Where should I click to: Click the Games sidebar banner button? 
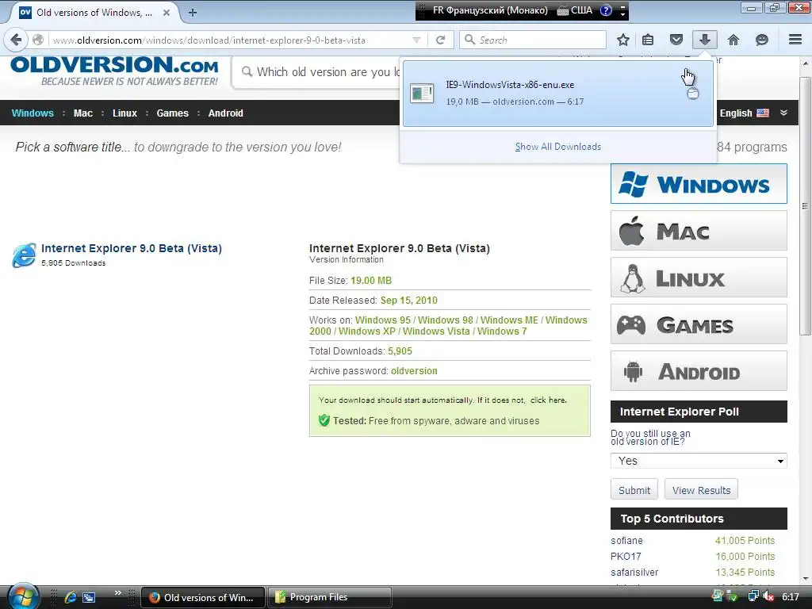[x=699, y=324]
